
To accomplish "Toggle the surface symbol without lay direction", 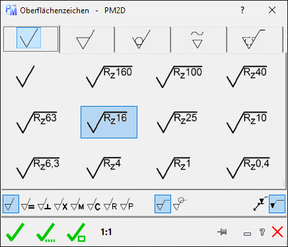I will coord(11,204).
